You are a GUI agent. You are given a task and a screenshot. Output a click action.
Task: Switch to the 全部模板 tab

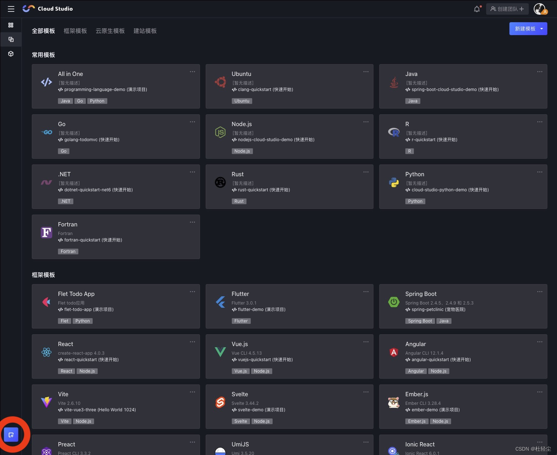pos(43,31)
